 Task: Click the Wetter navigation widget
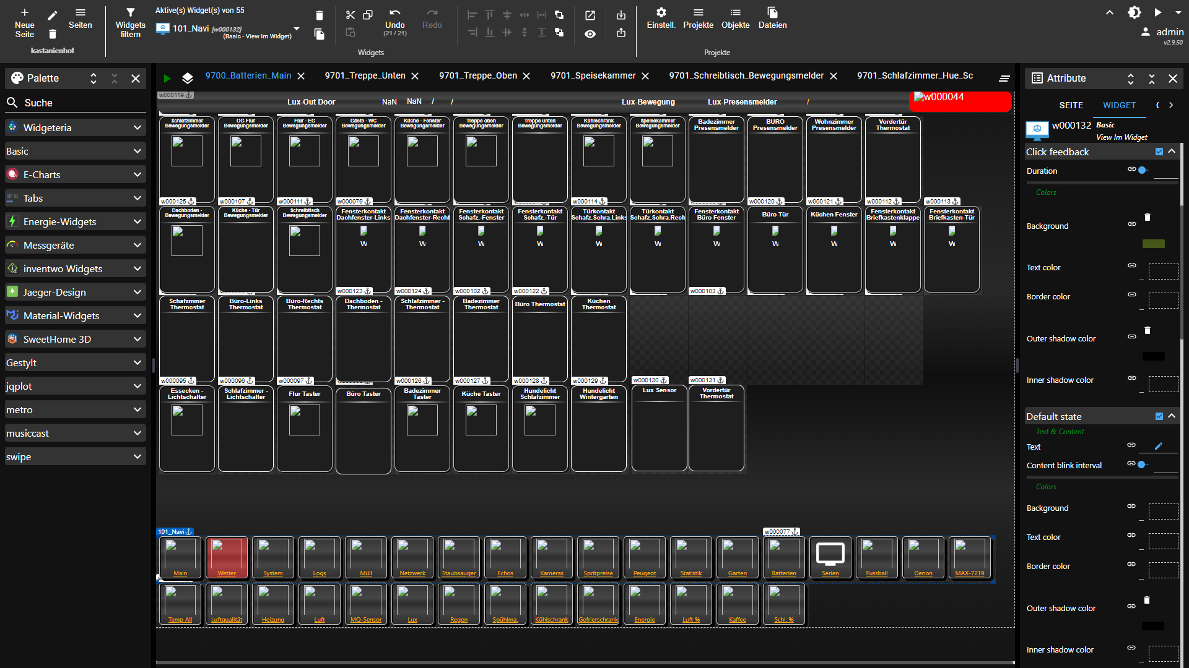pos(227,557)
